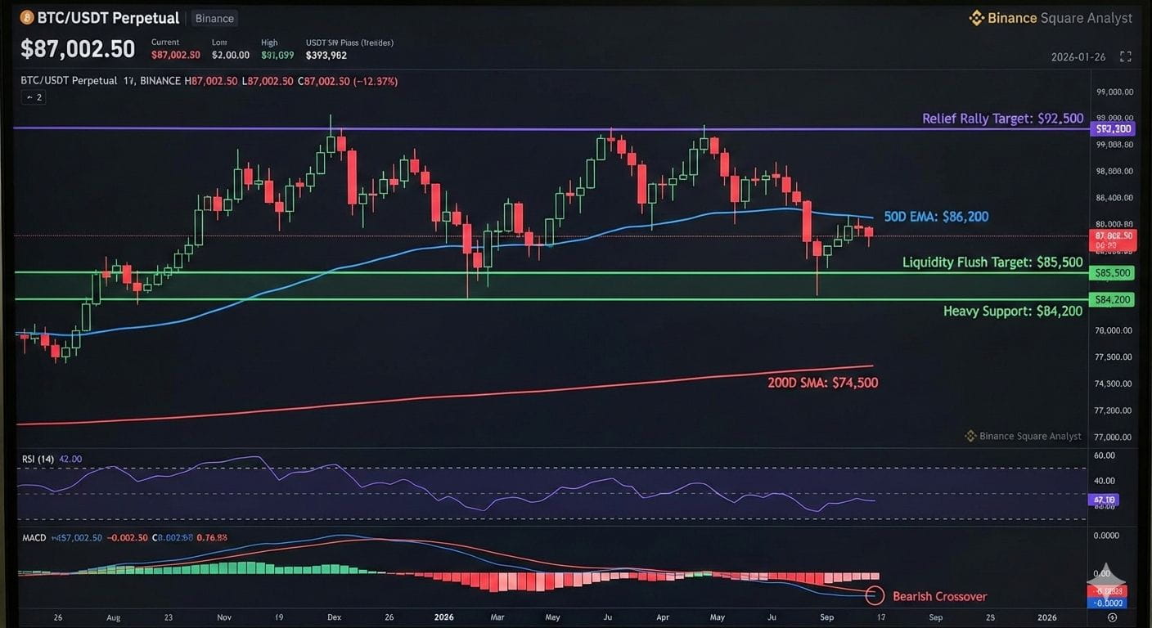Click the 74,300.00 price axis label

click(1114, 384)
